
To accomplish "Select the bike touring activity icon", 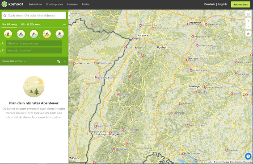I will 21,34.
